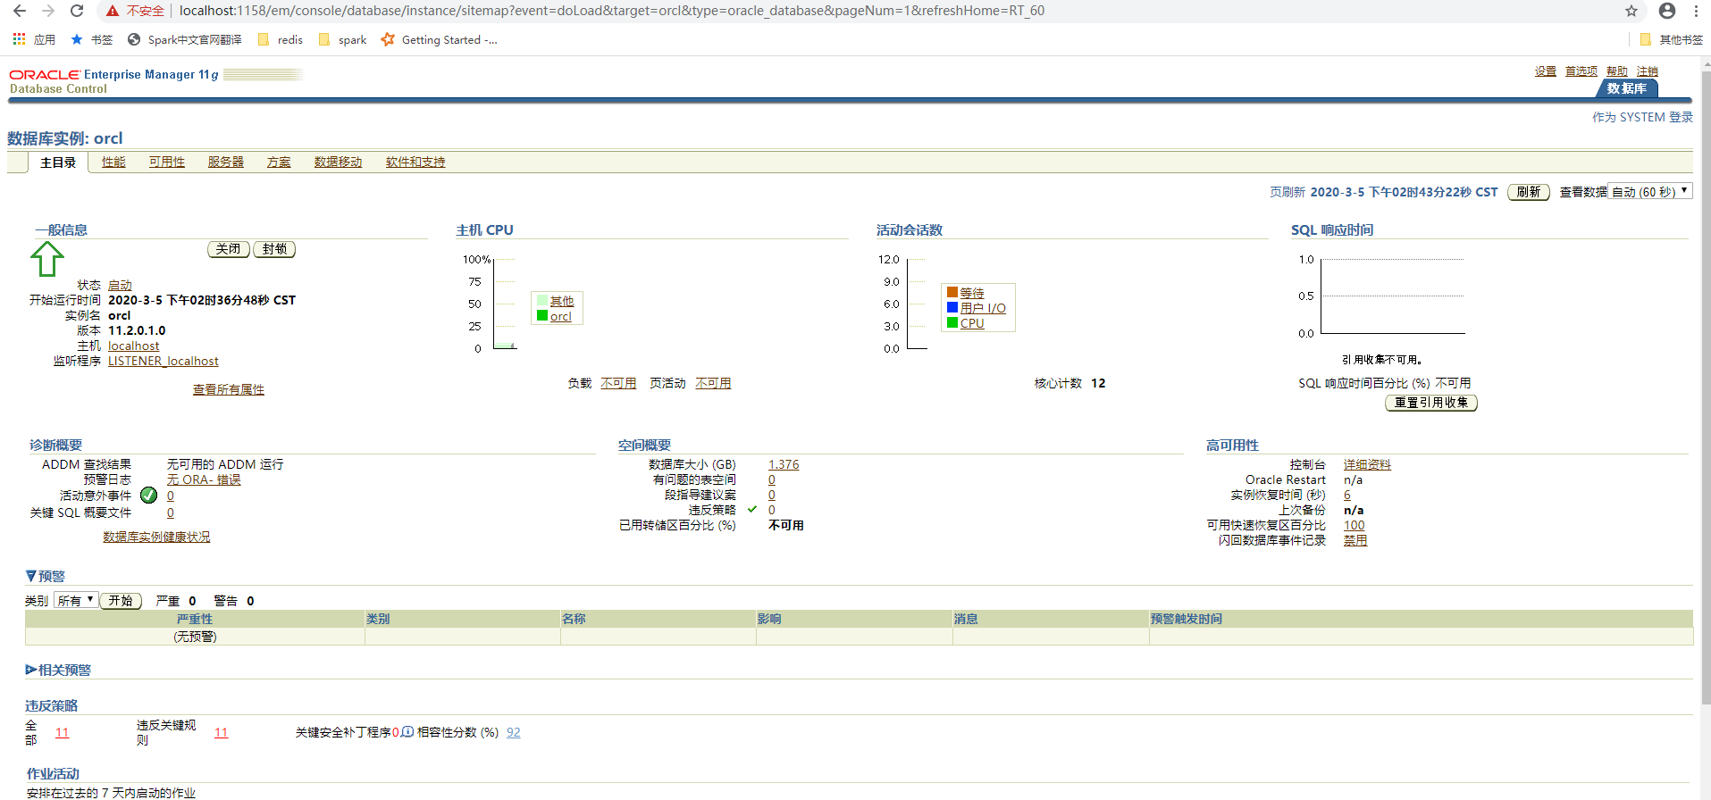
Task: Open the 查看所有属性 link
Action: coord(229,389)
